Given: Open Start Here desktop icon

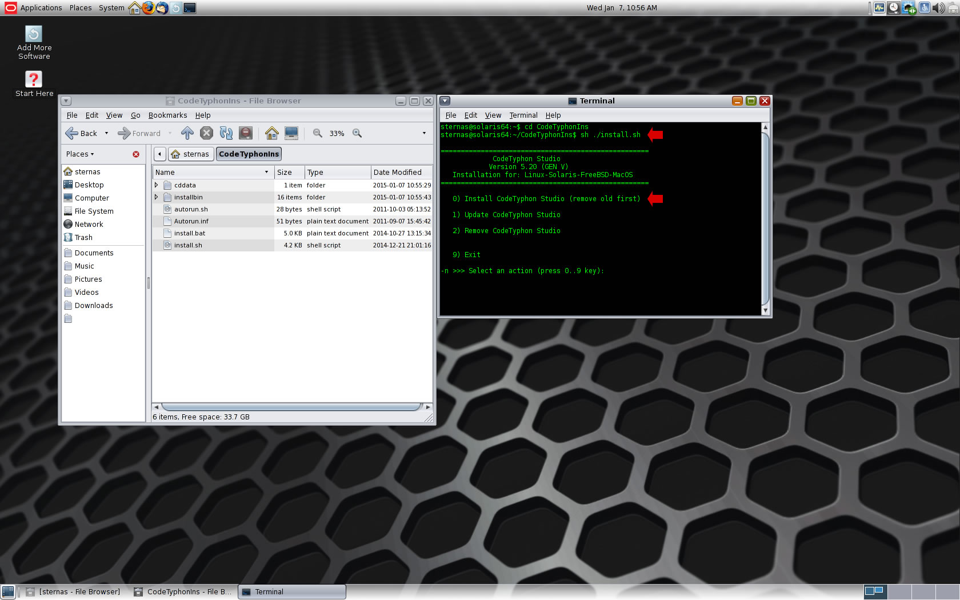Looking at the screenshot, I should (34, 83).
